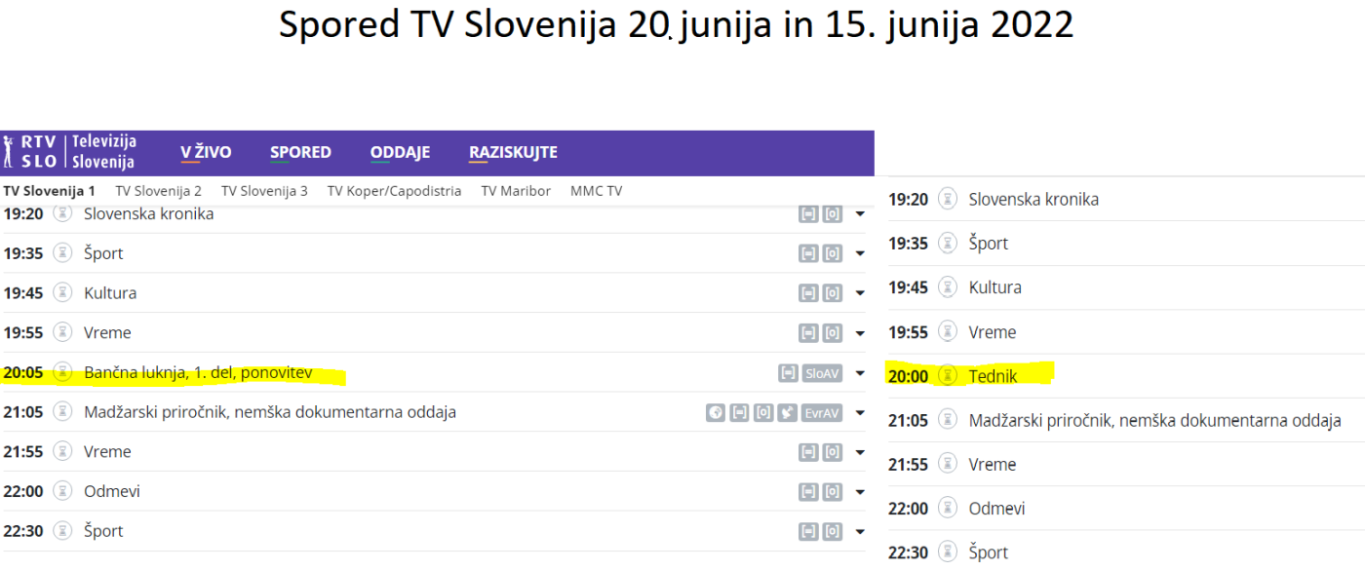The image size is (1365, 571).
Task: Click the subtitles icon in the Kultura row with dropdown arrow
Action: coord(808,293)
